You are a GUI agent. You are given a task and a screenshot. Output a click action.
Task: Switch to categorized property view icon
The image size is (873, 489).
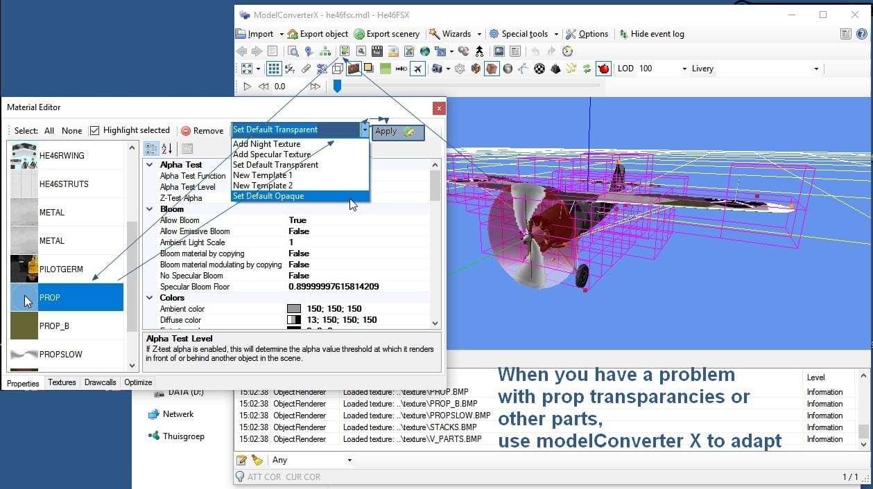[151, 148]
